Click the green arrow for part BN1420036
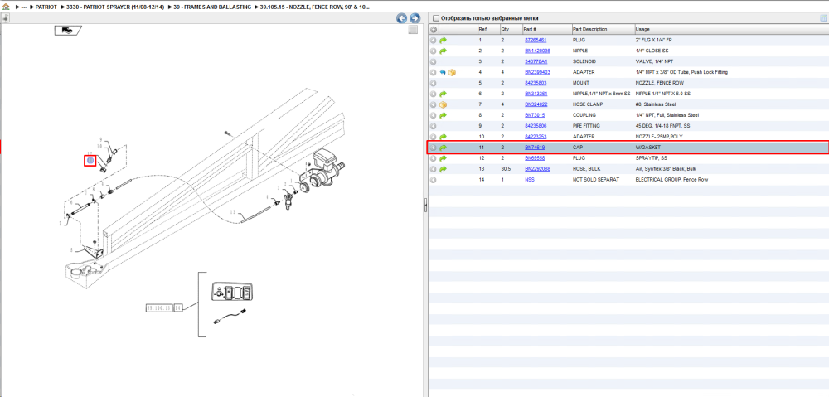The image size is (829, 397). (443, 51)
